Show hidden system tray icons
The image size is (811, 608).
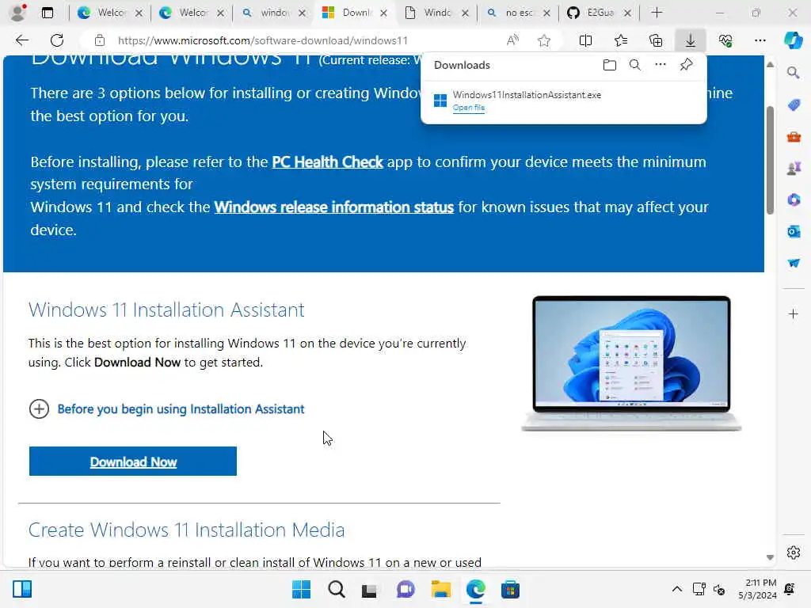(676, 589)
